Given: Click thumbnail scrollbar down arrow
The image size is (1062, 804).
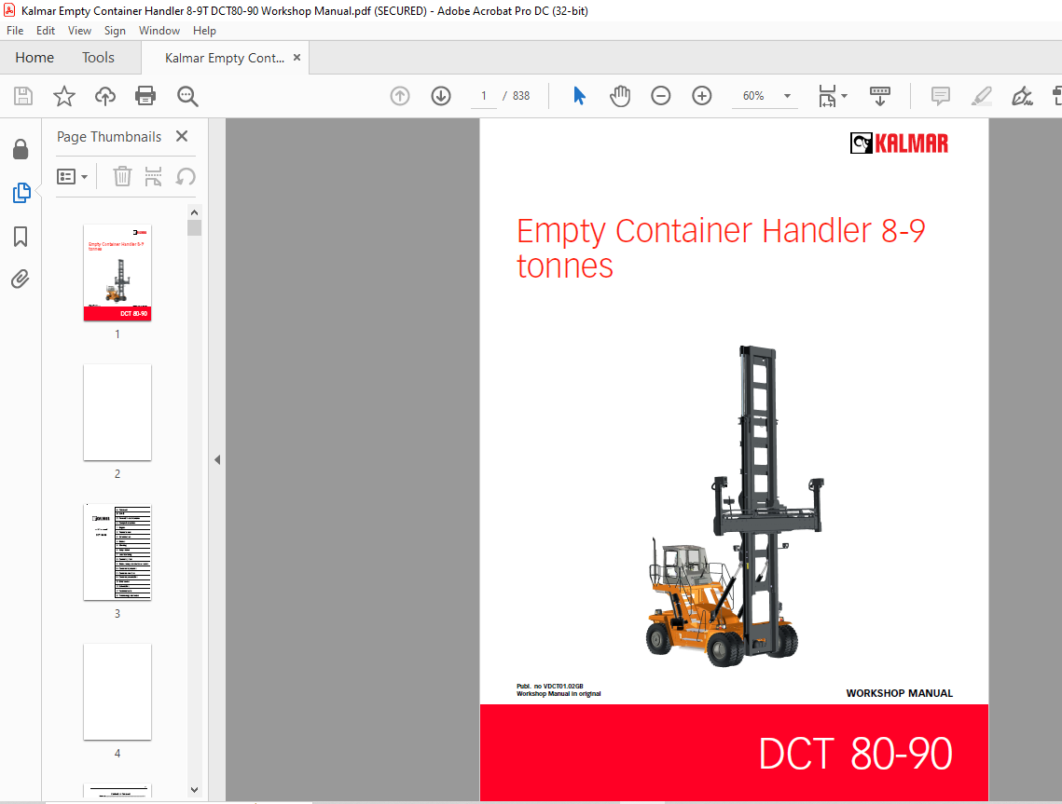Looking at the screenshot, I should [x=194, y=790].
